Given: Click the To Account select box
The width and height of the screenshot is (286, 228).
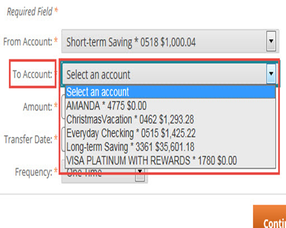Looking at the screenshot, I should [x=169, y=74].
